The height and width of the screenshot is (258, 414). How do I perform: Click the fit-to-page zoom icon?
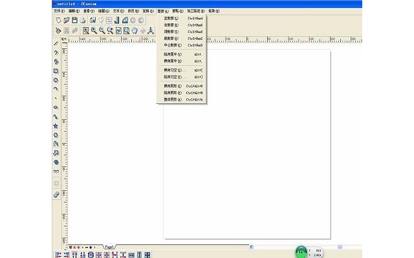pyautogui.click(x=118, y=31)
